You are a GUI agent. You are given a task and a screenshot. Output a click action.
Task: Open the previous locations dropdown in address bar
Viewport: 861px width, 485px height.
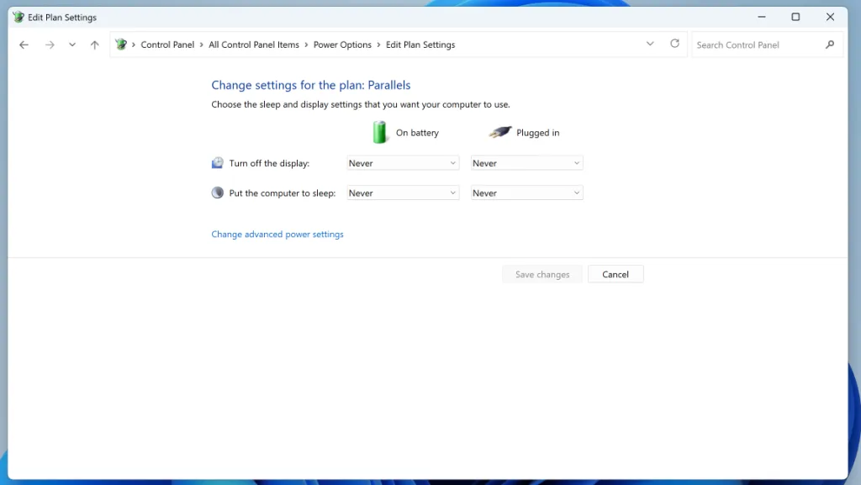(650, 44)
